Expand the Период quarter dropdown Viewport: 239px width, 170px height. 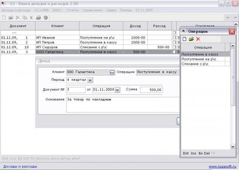click(90, 80)
